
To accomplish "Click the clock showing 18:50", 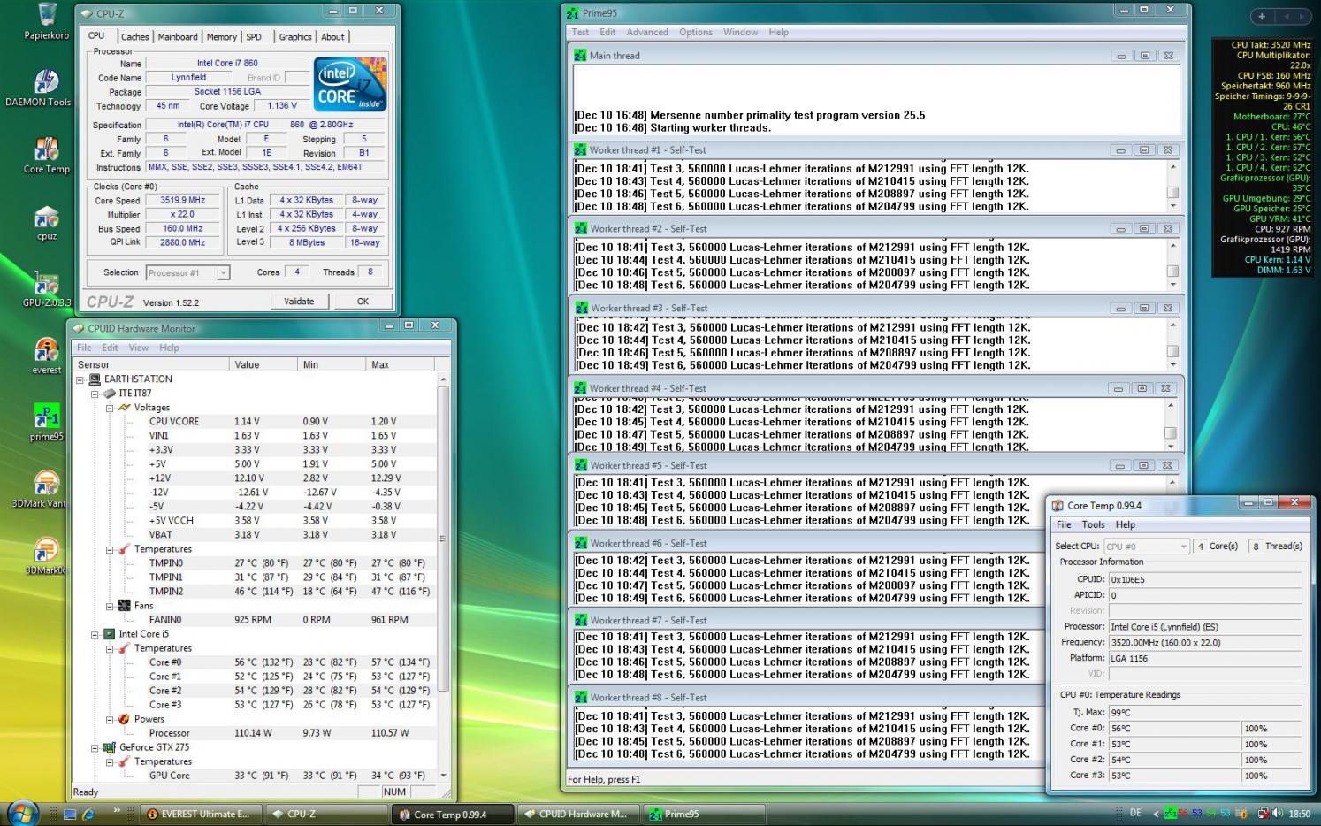I will (x=1300, y=814).
